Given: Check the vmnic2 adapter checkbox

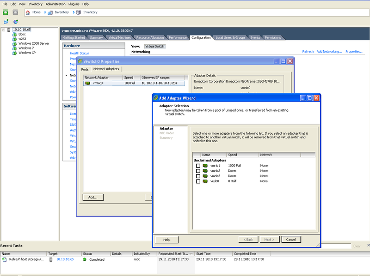Looking at the screenshot, I should click(198, 171).
